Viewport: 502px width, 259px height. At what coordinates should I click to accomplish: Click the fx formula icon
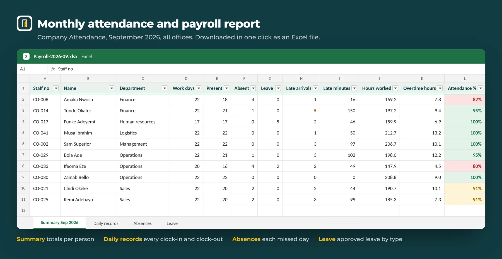tap(53, 69)
